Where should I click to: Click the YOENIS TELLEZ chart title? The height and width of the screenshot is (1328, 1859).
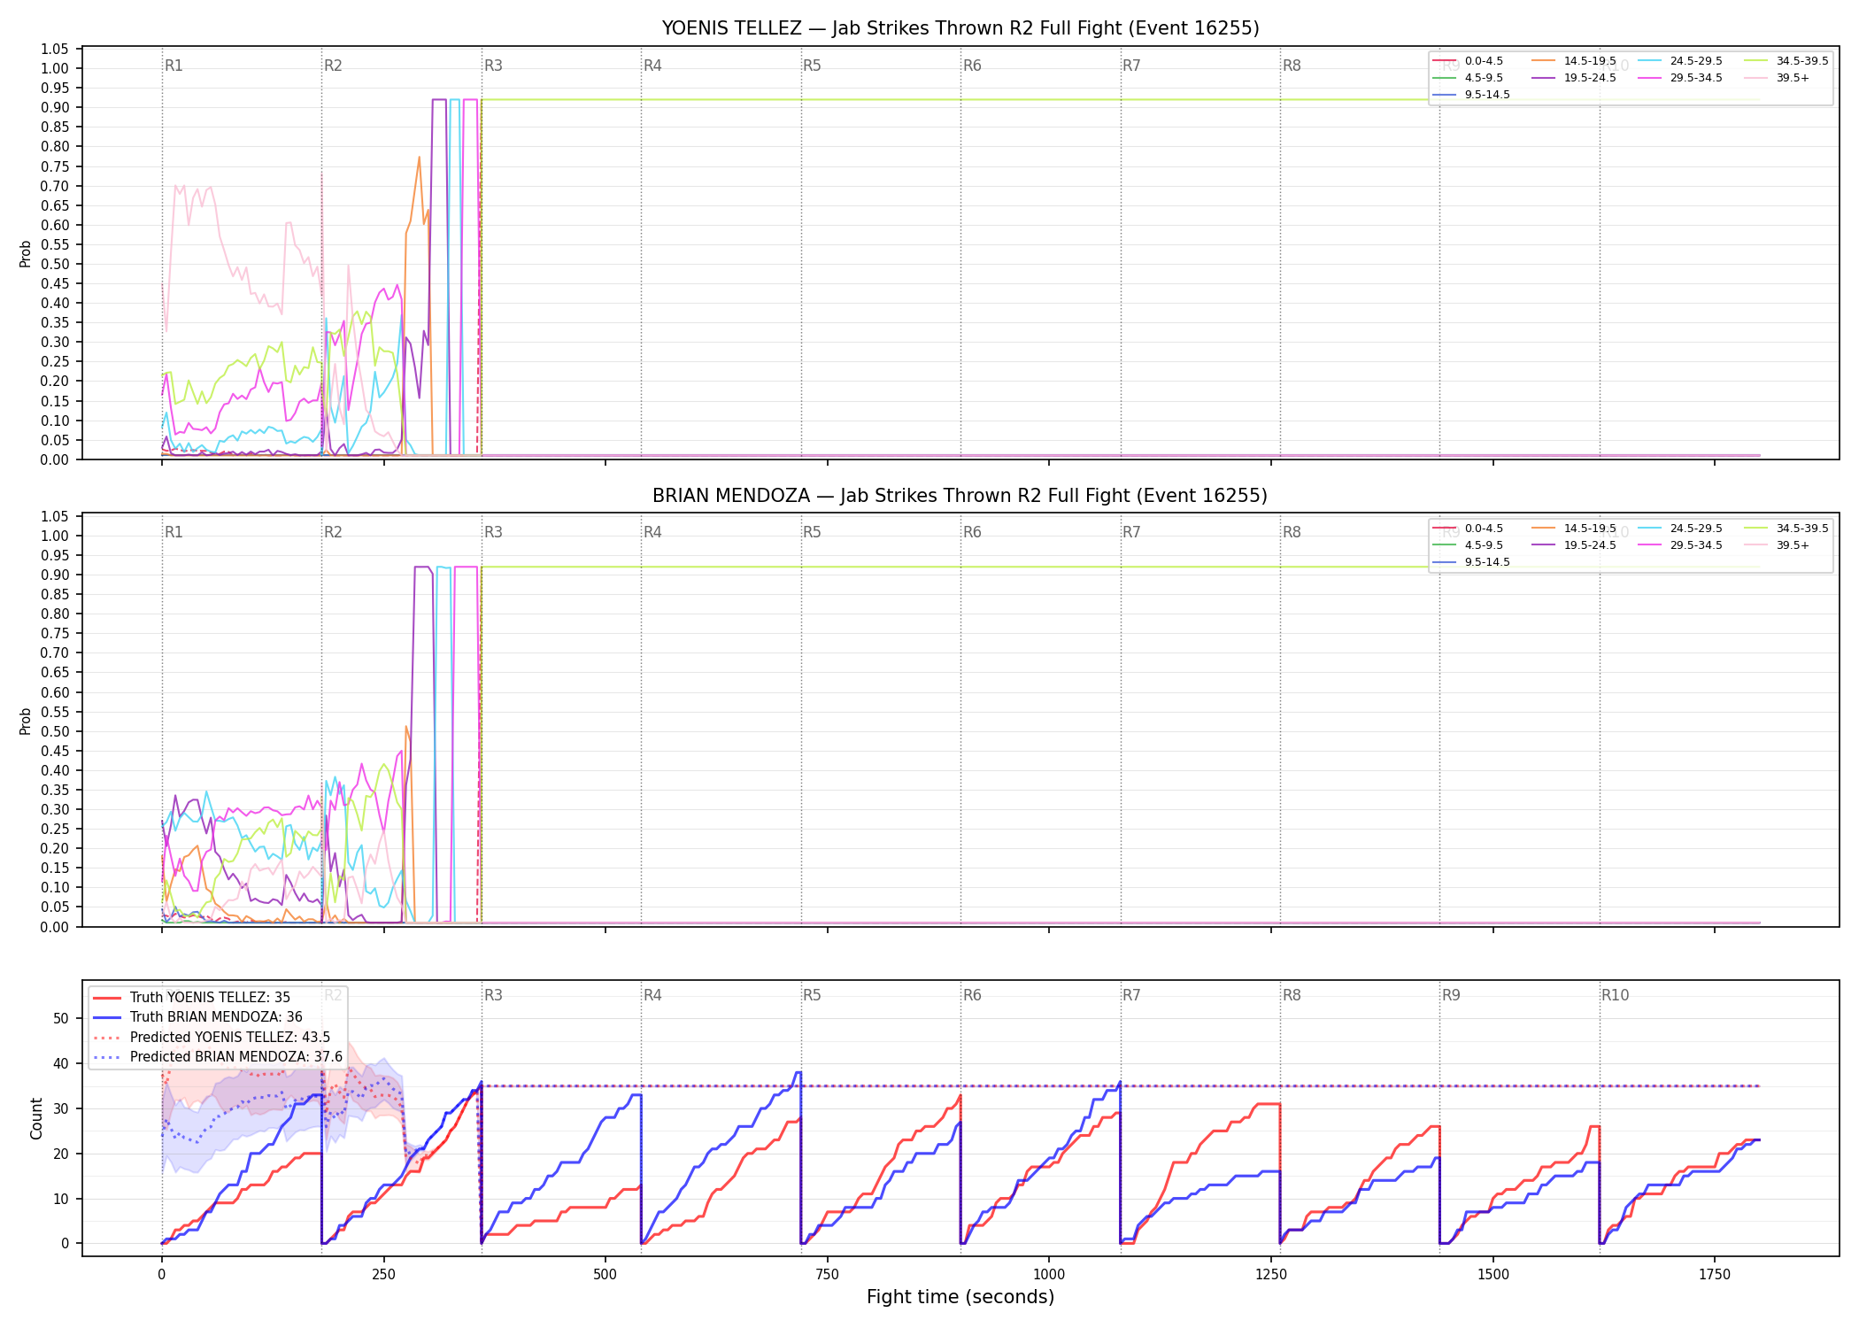tap(960, 28)
